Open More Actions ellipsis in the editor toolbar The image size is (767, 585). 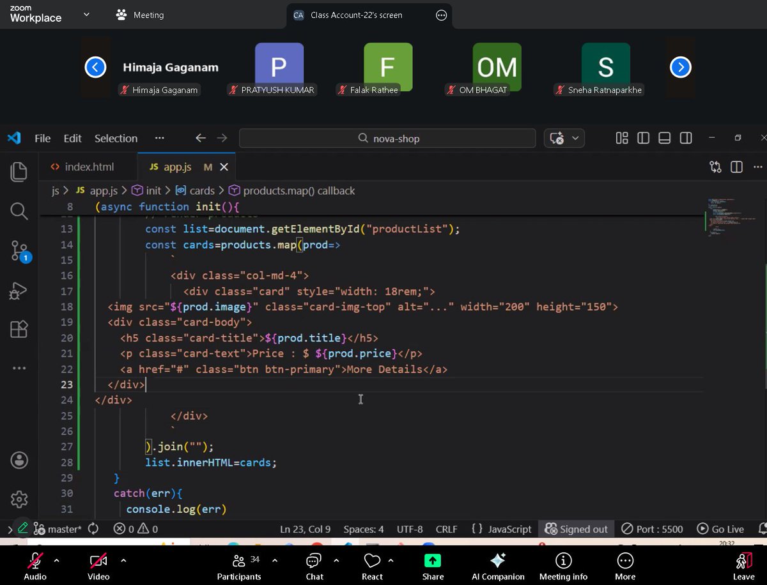[x=758, y=167]
